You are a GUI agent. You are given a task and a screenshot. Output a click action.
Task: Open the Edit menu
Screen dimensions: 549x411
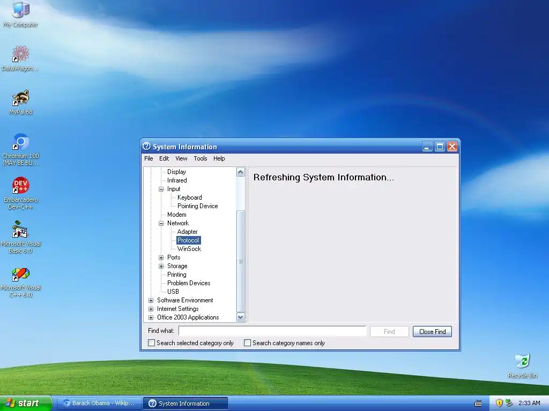click(164, 158)
